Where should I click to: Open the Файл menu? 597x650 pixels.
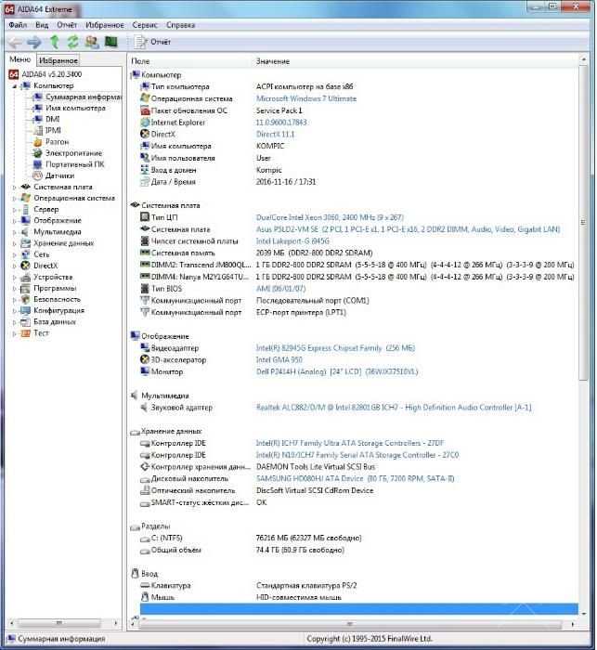(x=18, y=25)
